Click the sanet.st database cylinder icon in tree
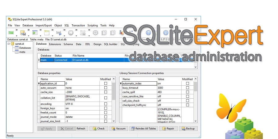The image size is (278, 139). (x=12, y=44)
